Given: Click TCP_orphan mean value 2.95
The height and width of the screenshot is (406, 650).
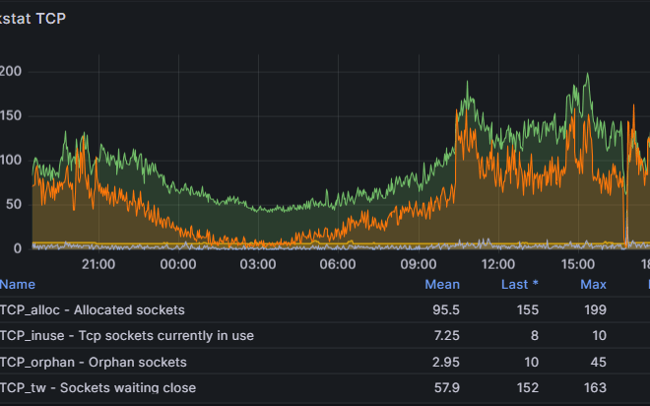Looking at the screenshot, I should tap(446, 363).
